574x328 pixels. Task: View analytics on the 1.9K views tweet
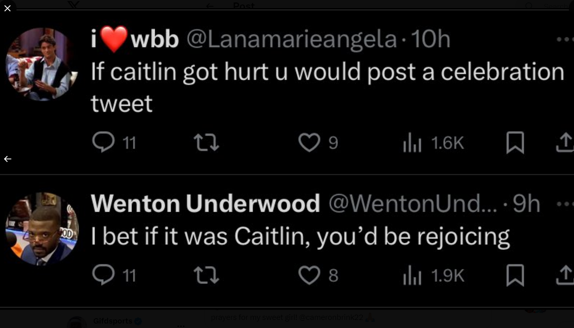[412, 275]
